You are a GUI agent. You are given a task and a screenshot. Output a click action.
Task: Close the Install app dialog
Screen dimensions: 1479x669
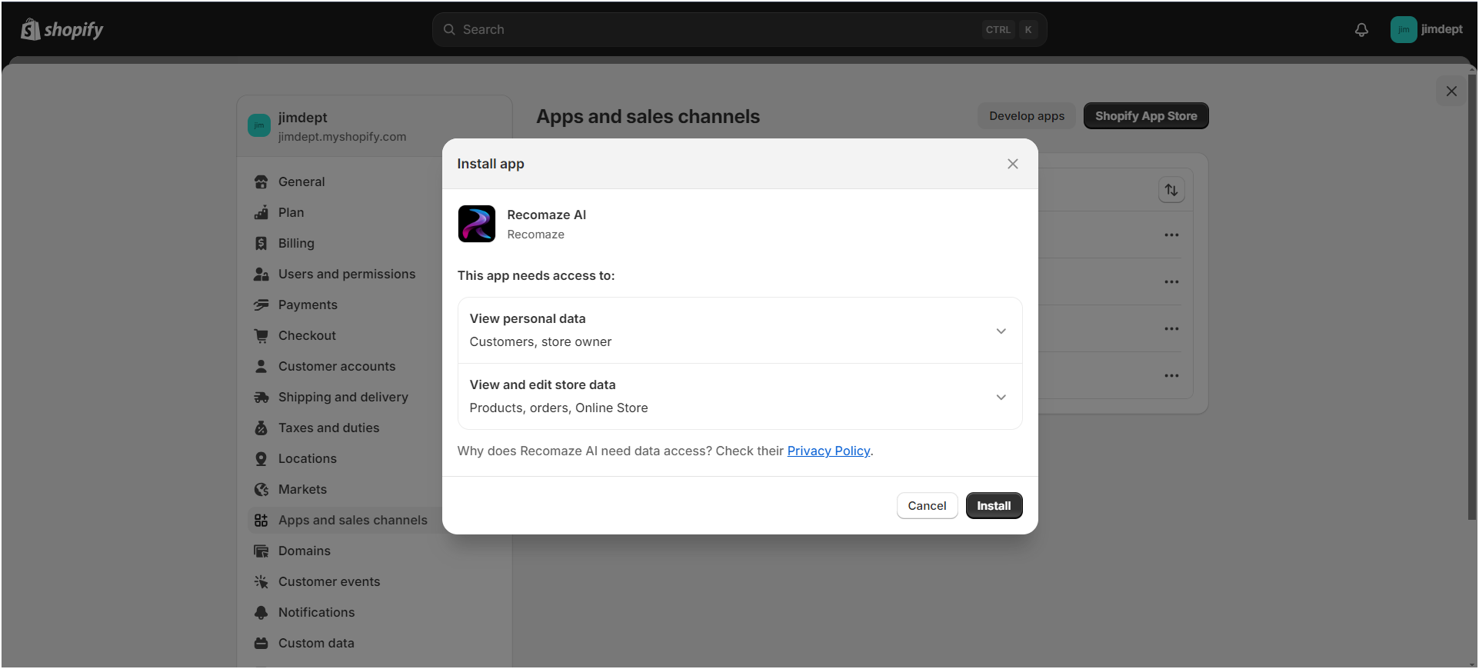point(1013,164)
